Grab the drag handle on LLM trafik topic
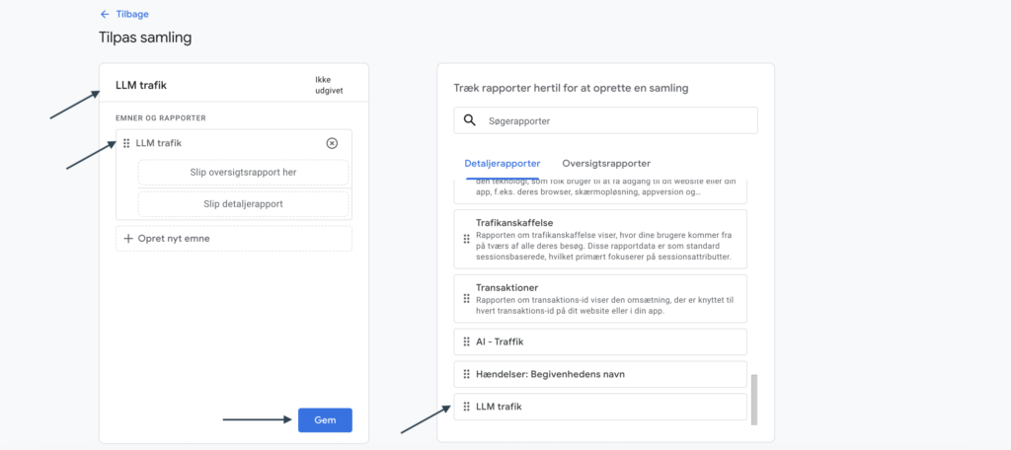 pos(126,143)
